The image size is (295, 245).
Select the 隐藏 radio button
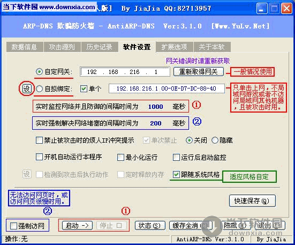click(215, 140)
